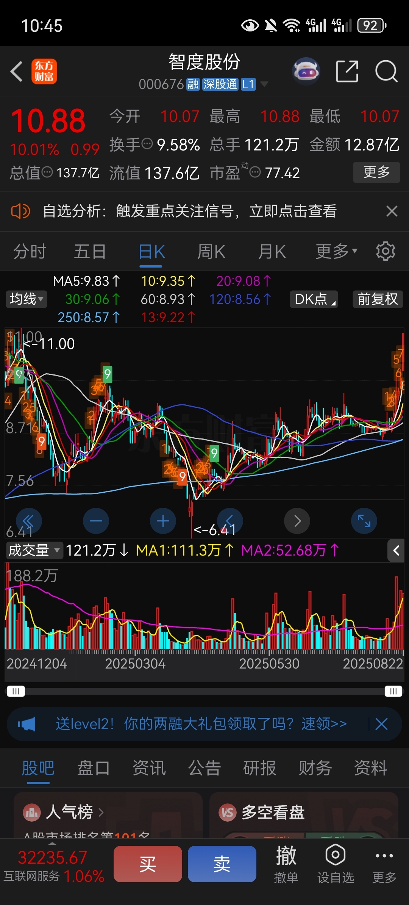Image resolution: width=409 pixels, height=905 pixels.
Task: Tap the status bar Wi-Fi icon
Action: tap(292, 25)
